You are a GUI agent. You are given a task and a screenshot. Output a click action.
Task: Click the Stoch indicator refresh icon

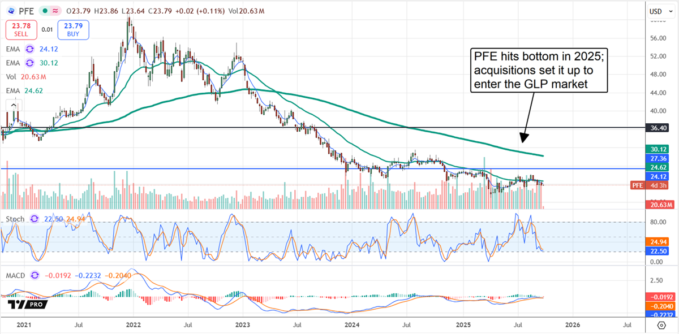(35, 219)
